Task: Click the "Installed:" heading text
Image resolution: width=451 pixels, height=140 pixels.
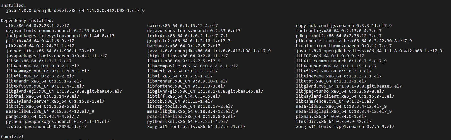Action: coord(13,5)
